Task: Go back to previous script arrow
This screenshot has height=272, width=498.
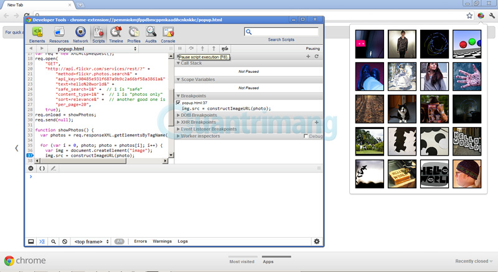Action: [31, 49]
